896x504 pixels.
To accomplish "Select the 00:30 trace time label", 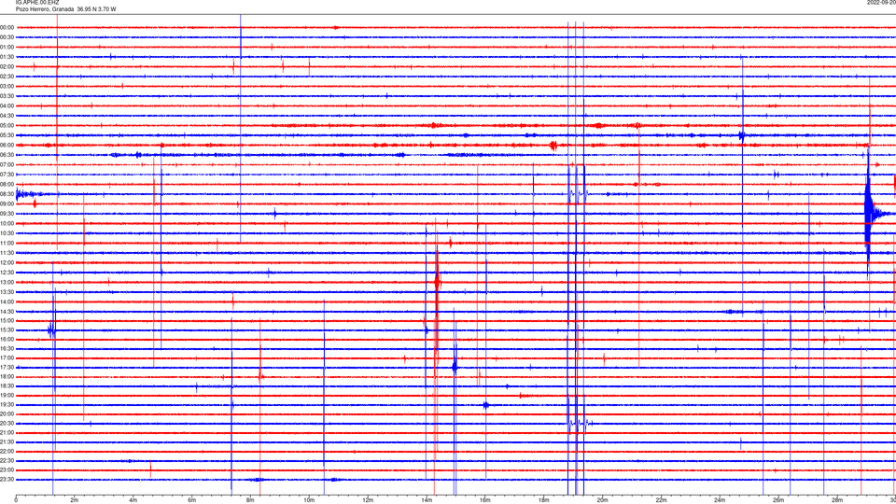I will click(7, 37).
